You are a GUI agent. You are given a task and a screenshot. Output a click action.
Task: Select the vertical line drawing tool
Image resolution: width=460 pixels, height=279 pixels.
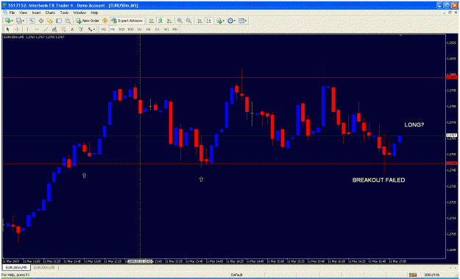click(27, 29)
